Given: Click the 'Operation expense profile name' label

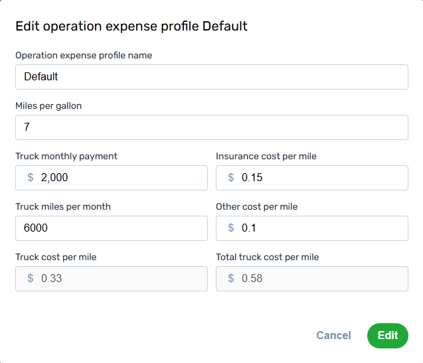Looking at the screenshot, I should click(84, 55).
